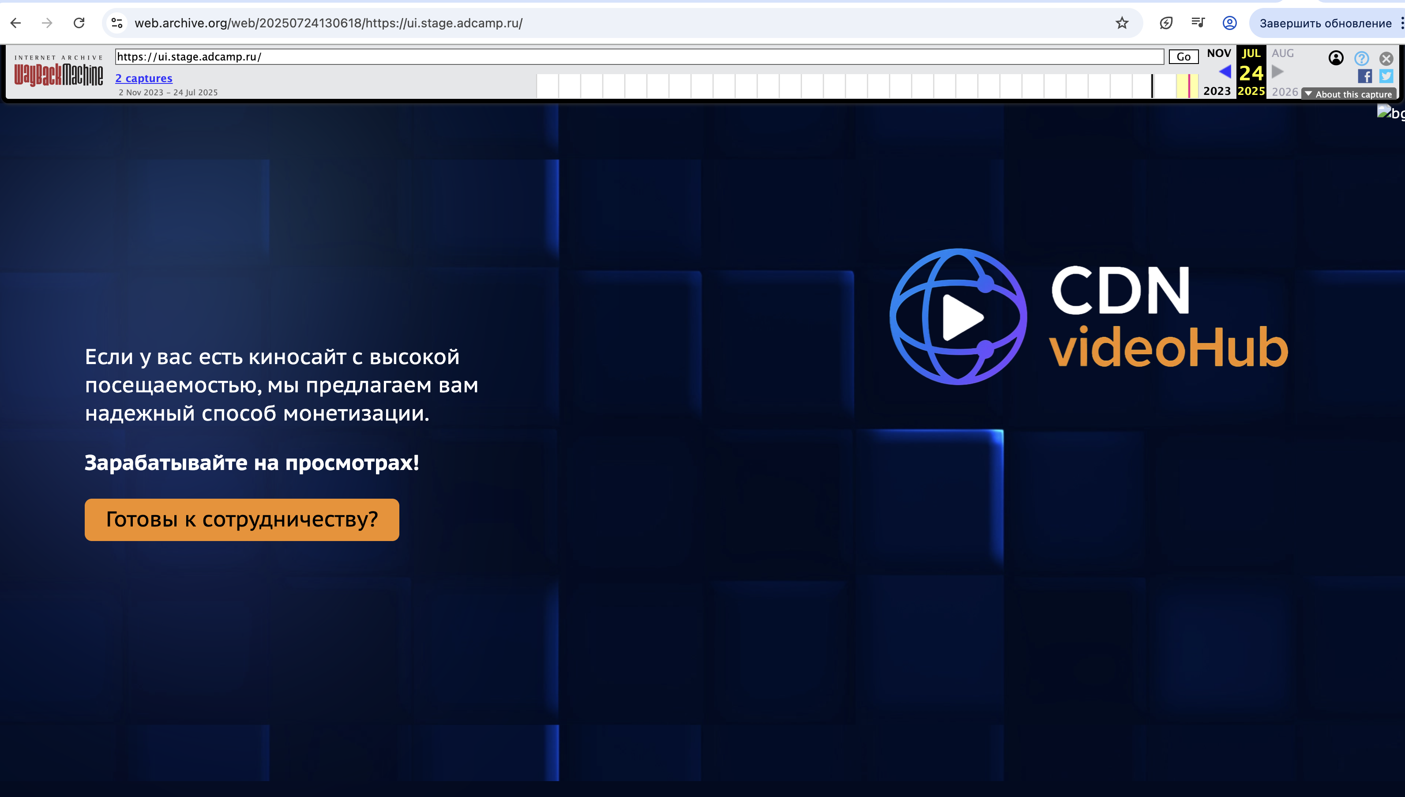Click the CDN videoHub logo text
The width and height of the screenshot is (1405, 797).
coord(1168,316)
